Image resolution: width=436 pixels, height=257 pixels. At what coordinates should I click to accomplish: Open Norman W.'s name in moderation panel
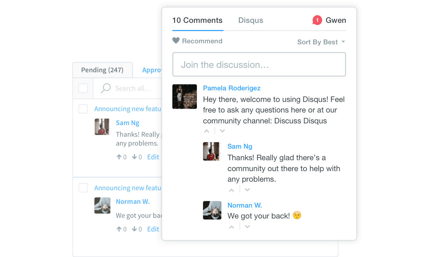click(x=133, y=201)
